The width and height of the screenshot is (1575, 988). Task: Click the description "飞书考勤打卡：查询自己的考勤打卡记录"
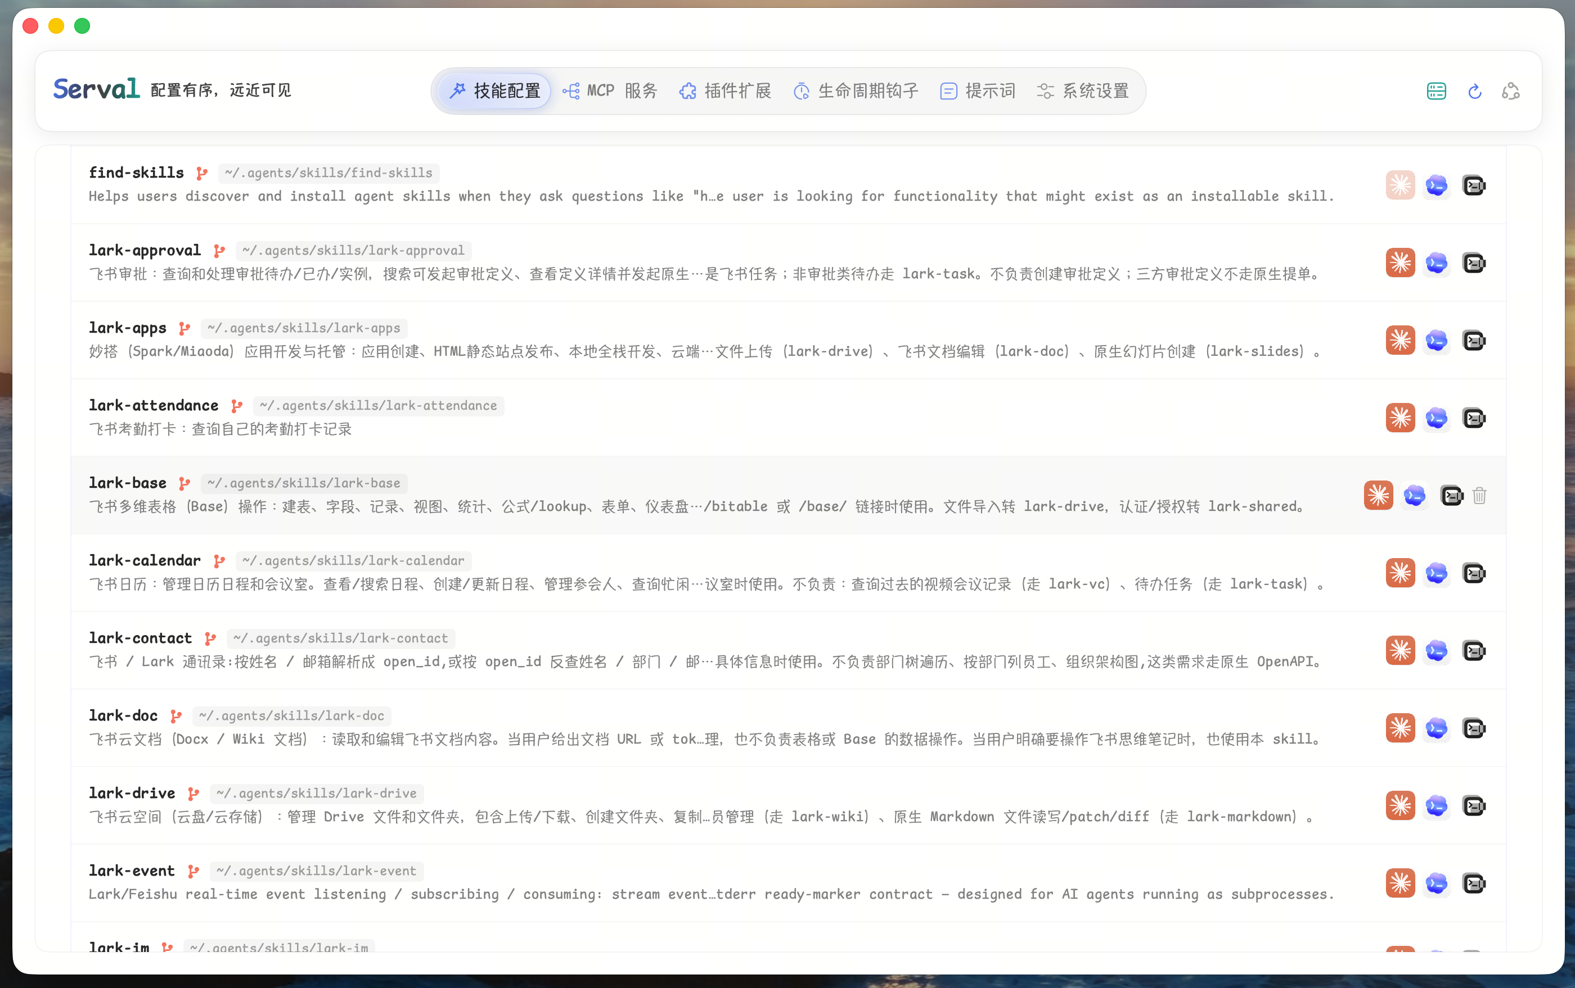[220, 429]
